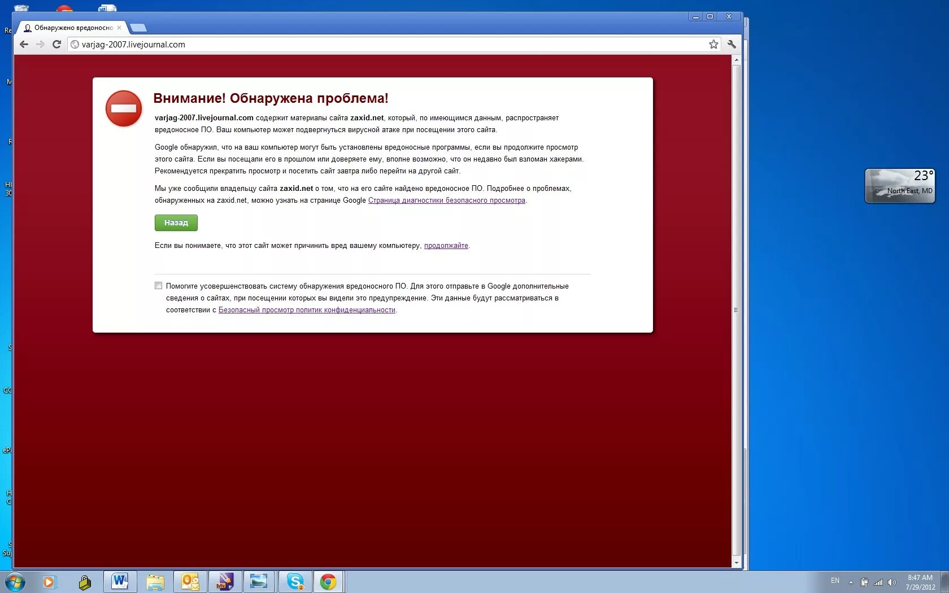Viewport: 949px width, 593px height.
Task: Open Windows Explorer folder on the taskbar
Action: (x=155, y=582)
